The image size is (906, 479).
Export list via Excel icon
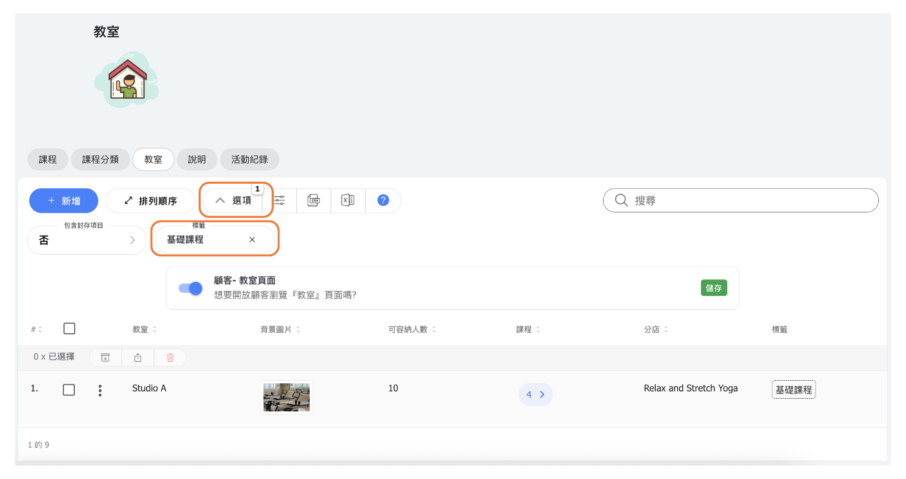point(348,201)
